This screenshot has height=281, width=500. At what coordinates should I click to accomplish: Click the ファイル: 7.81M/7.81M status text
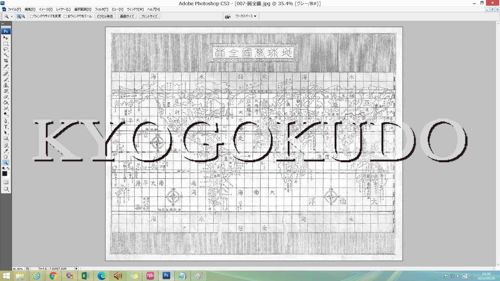(x=52, y=269)
